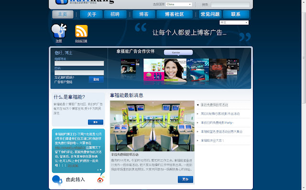Click the email address input field
Viewport: 306px width, 190px height.
click(x=79, y=63)
